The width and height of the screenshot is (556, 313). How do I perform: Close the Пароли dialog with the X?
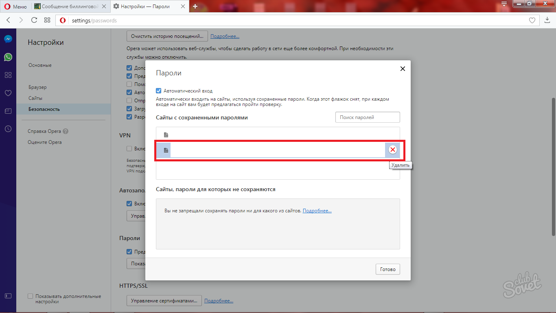tap(403, 69)
